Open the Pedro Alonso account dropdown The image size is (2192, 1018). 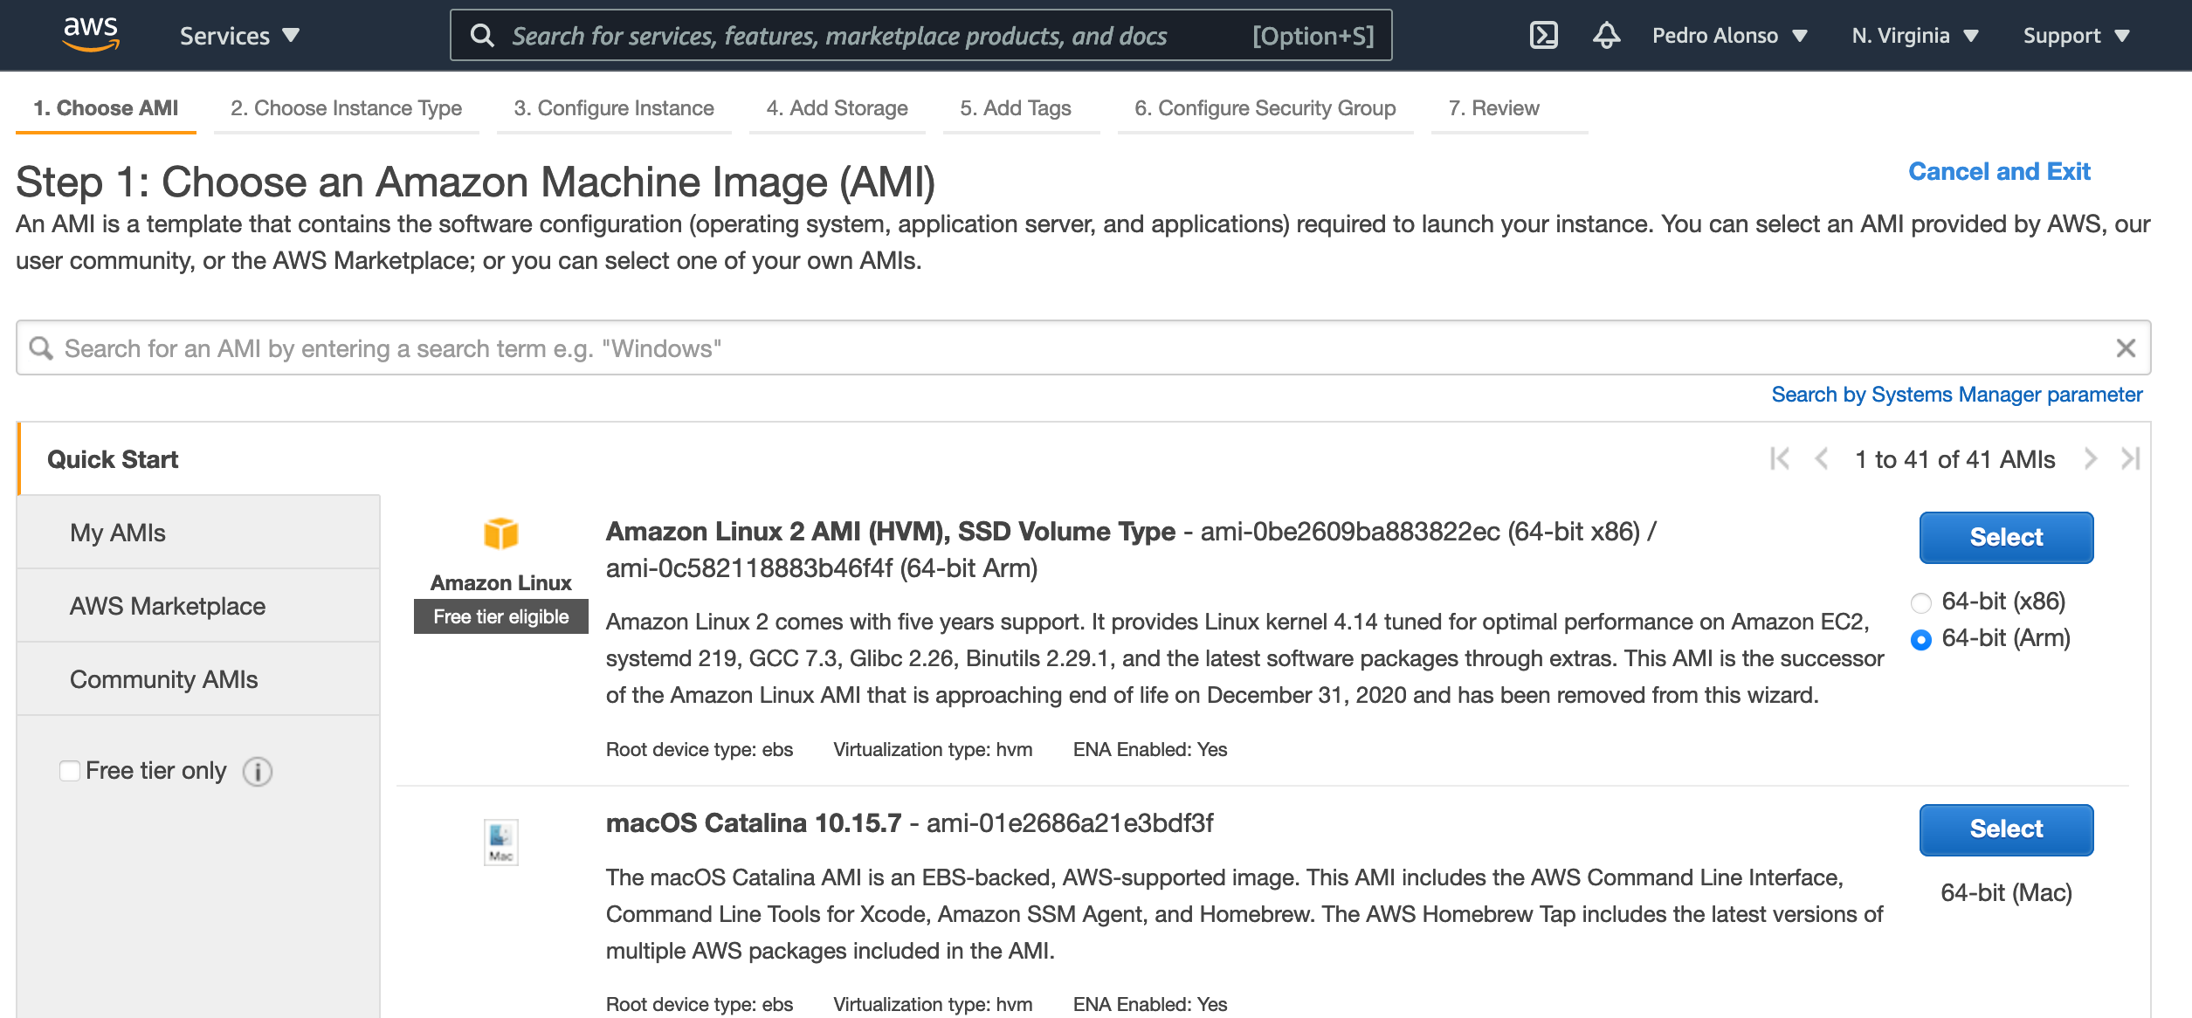1729,36
